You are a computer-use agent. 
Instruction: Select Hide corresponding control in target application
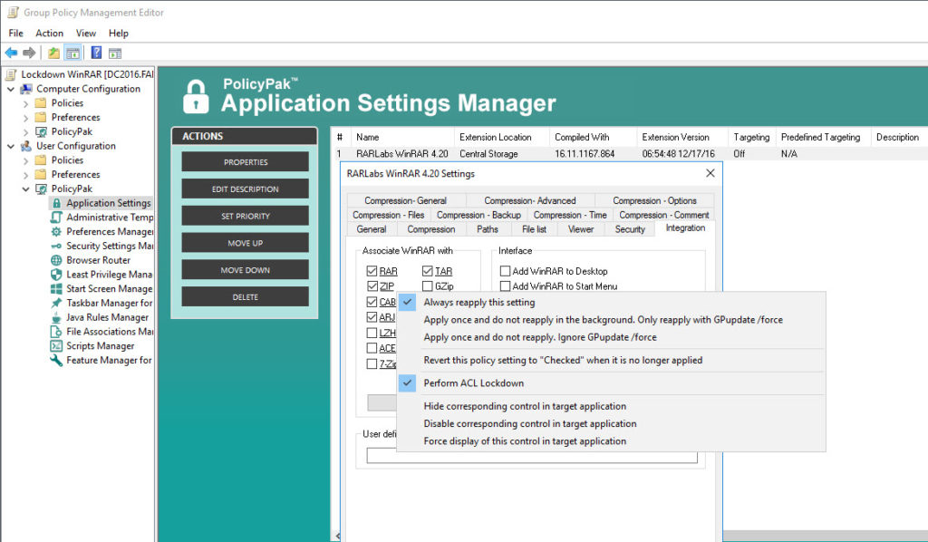click(x=612, y=406)
